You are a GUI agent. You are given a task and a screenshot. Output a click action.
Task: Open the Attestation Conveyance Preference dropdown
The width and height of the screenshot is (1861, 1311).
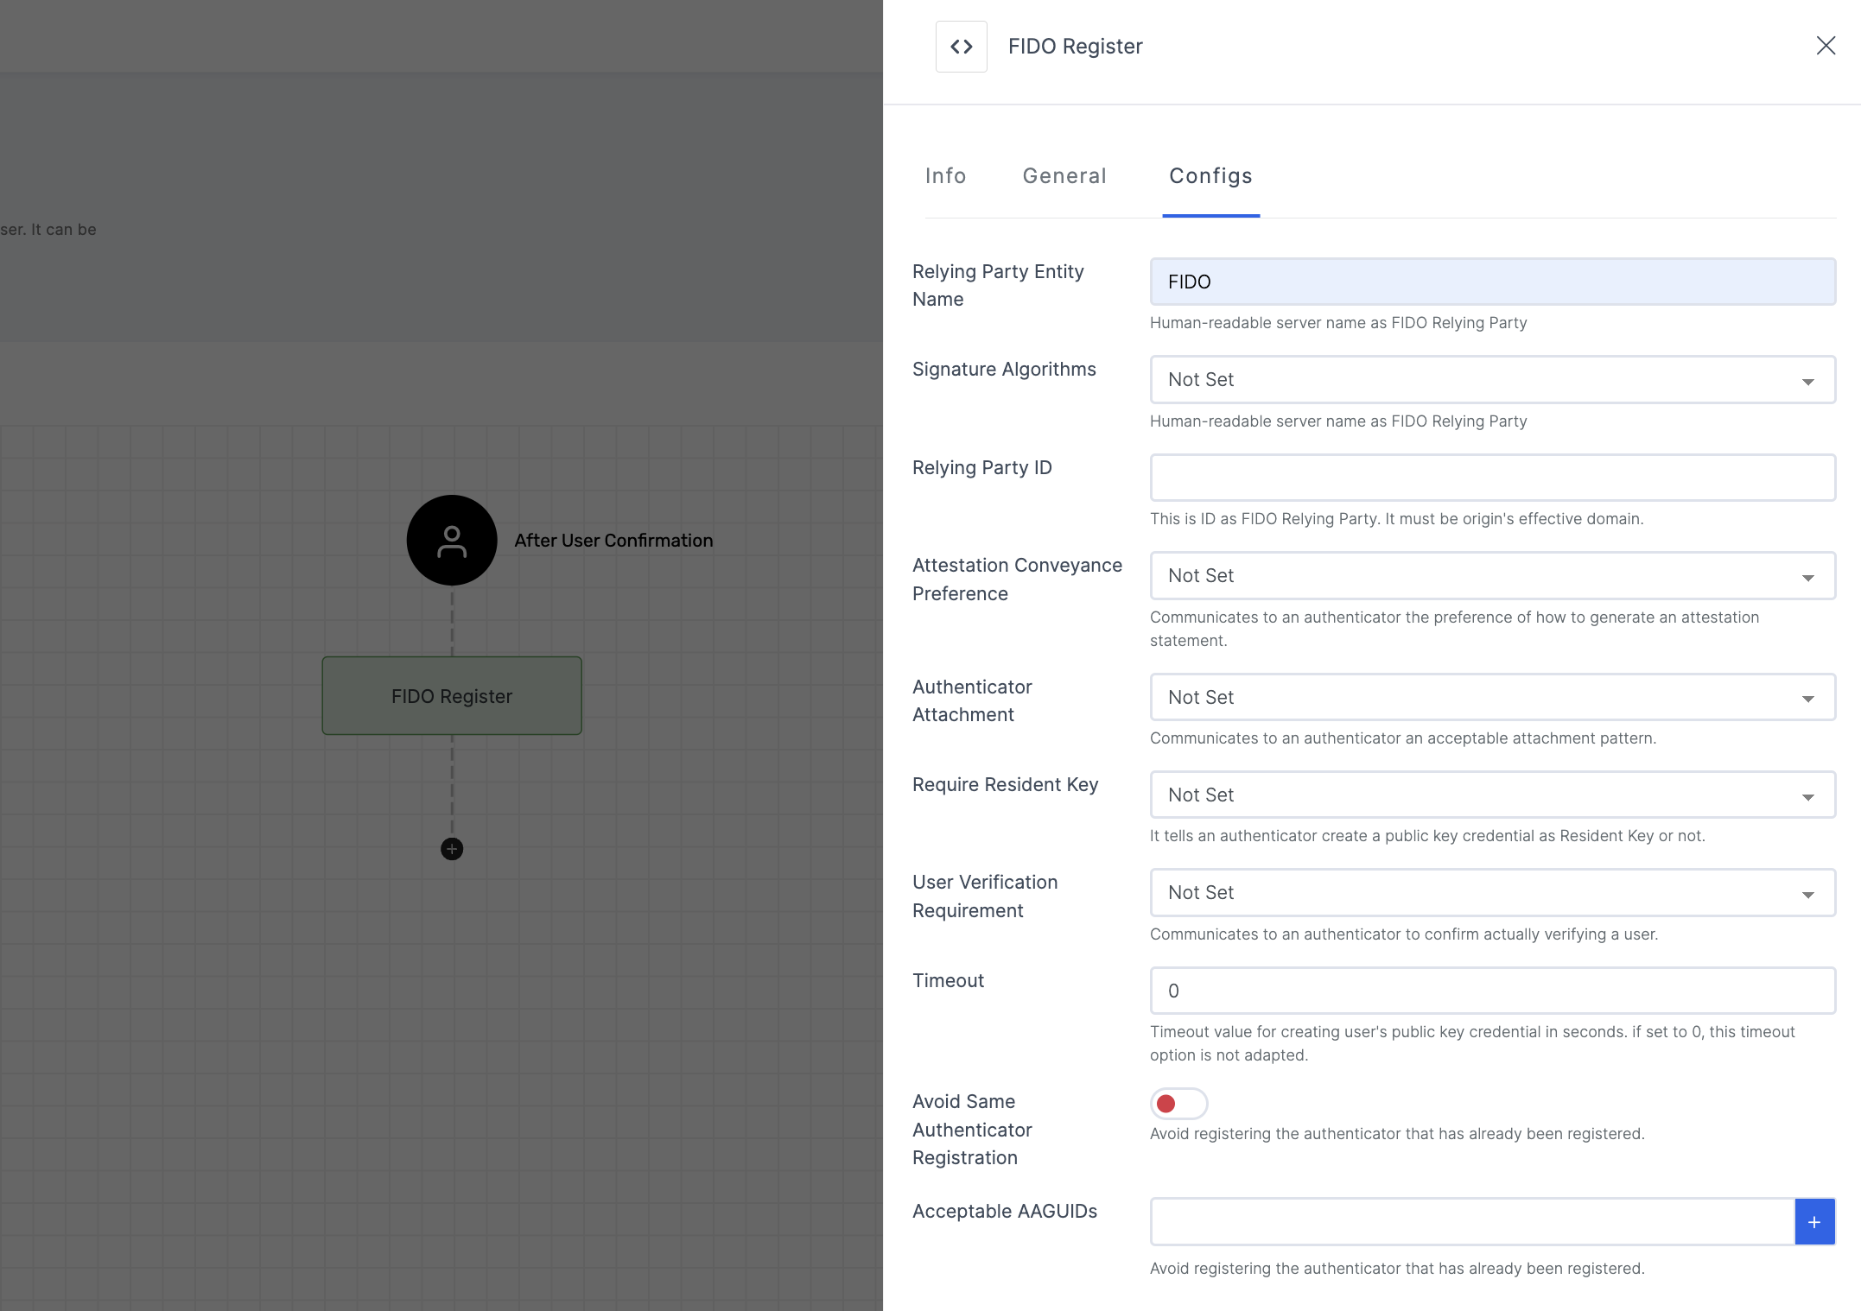click(1492, 576)
